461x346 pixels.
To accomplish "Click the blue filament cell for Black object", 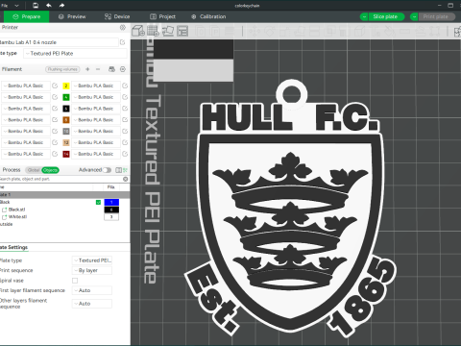I will click(111, 202).
